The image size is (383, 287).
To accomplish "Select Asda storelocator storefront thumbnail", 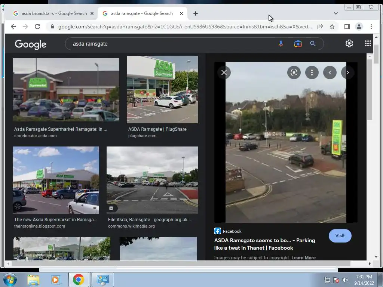I will click(x=66, y=90).
